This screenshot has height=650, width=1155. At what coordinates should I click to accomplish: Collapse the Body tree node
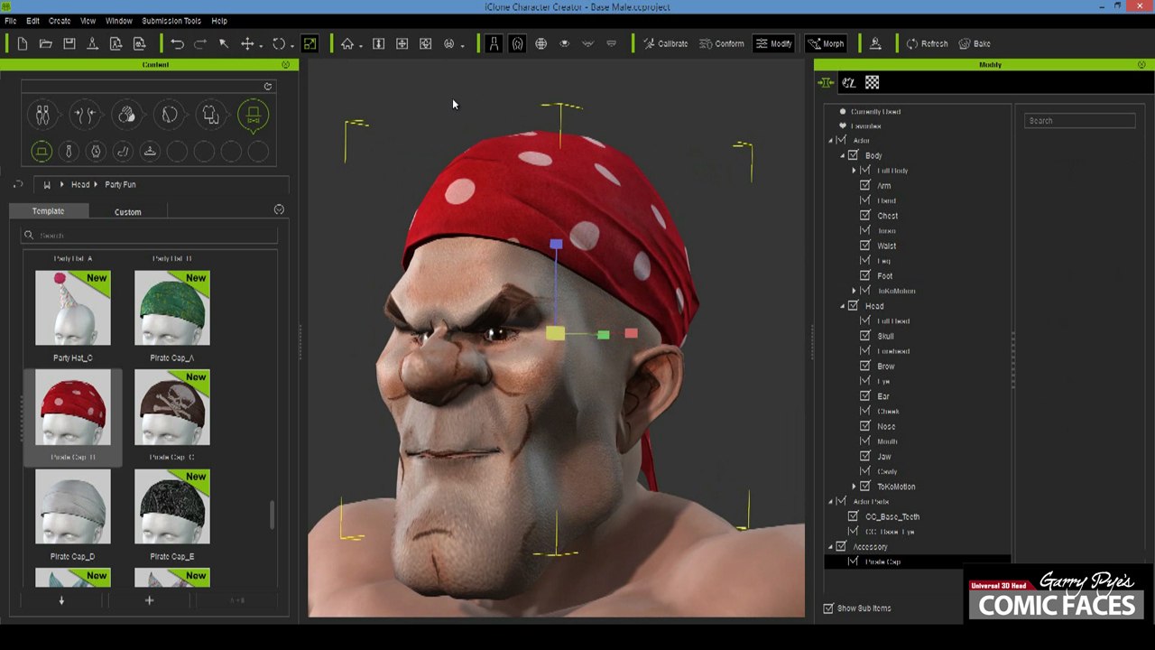point(843,155)
